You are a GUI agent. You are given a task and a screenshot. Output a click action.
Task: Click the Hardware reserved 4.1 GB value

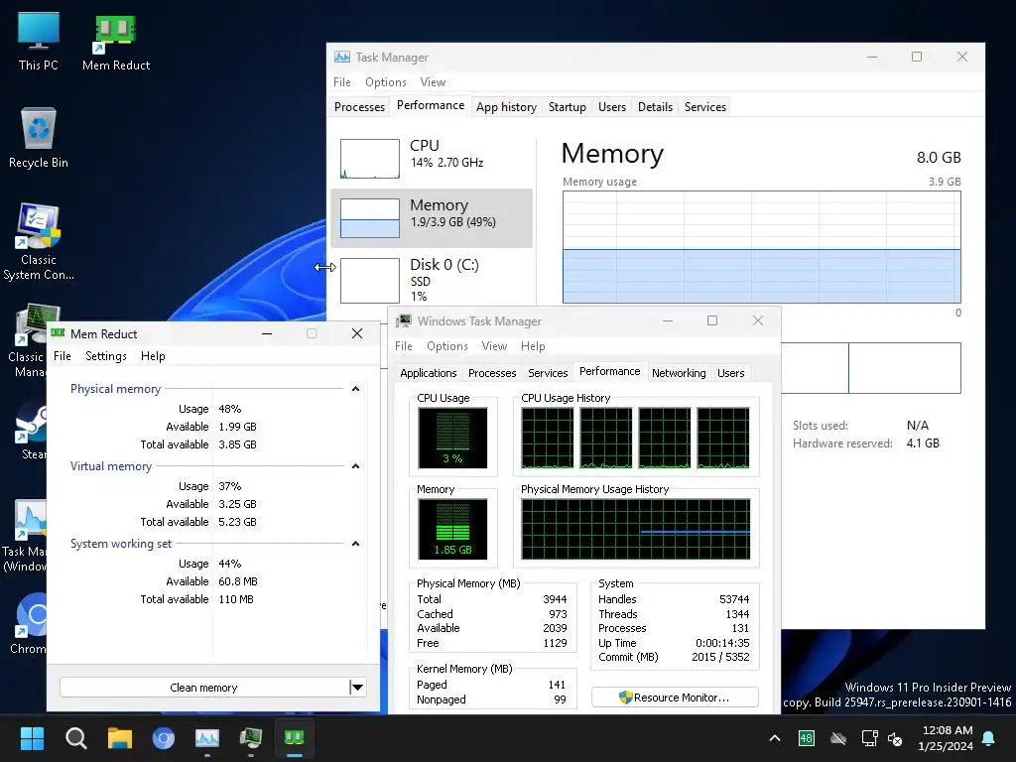coord(923,444)
